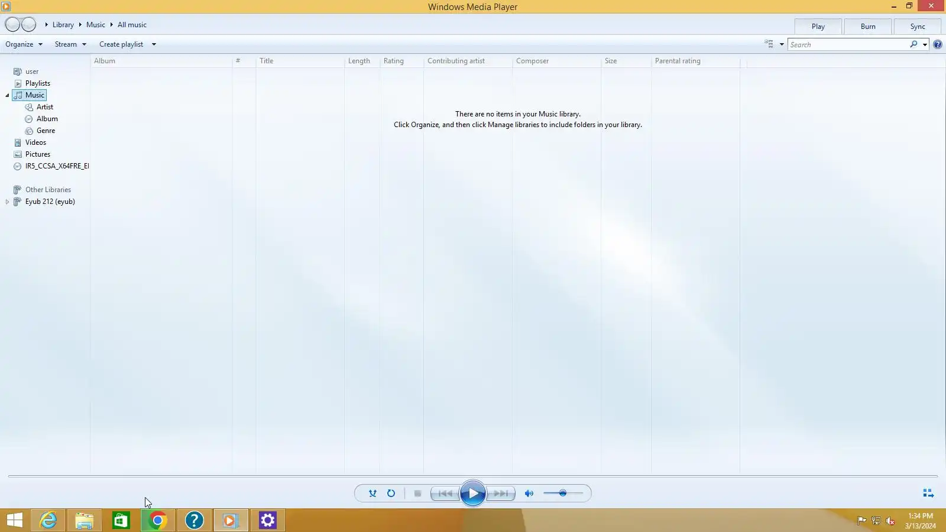The width and height of the screenshot is (946, 532).
Task: Turn repeat on
Action: pyautogui.click(x=391, y=494)
